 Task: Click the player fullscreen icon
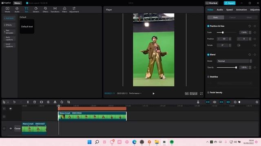(x=201, y=94)
